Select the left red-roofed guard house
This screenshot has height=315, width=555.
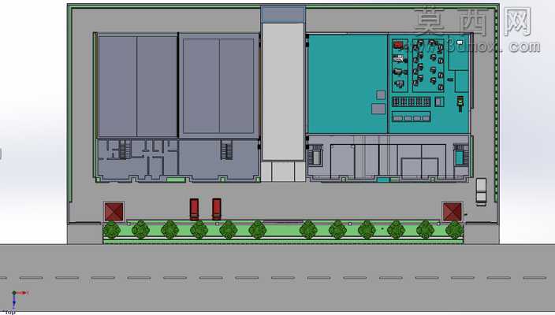point(114,211)
